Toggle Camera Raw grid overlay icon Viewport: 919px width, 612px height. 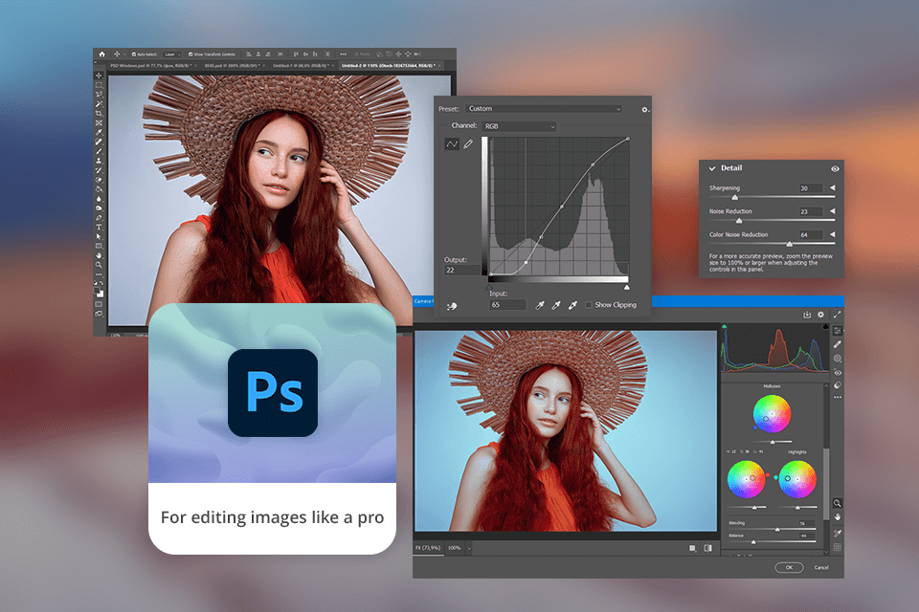[x=838, y=547]
